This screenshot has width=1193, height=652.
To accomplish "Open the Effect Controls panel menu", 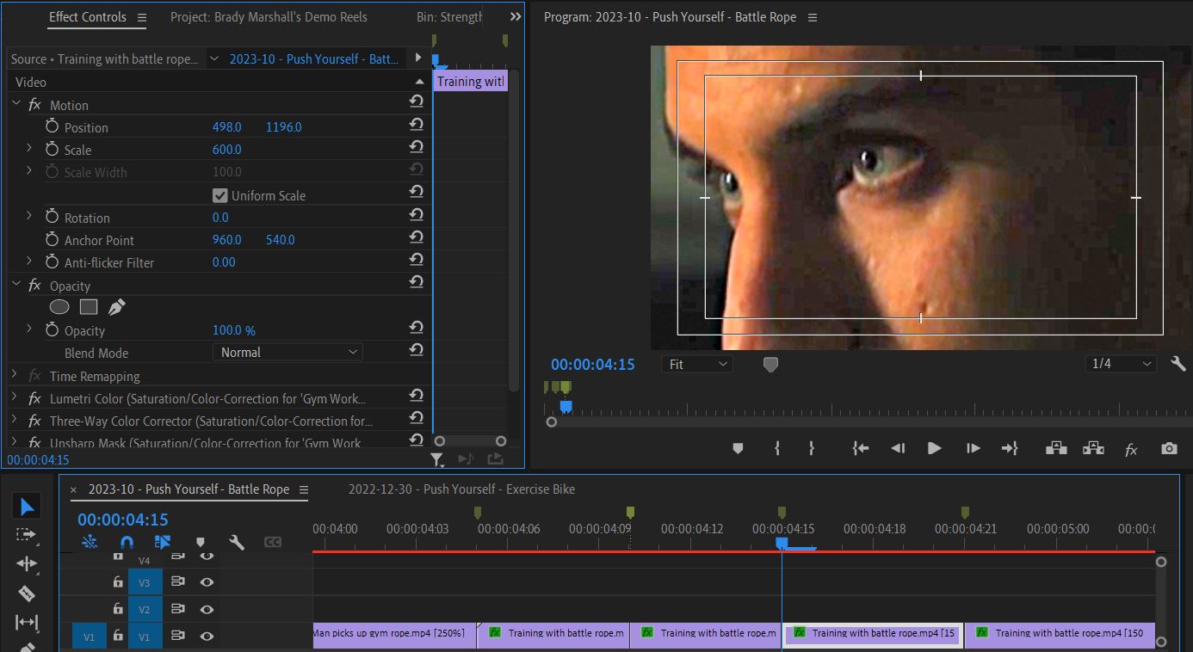I will pos(142,17).
